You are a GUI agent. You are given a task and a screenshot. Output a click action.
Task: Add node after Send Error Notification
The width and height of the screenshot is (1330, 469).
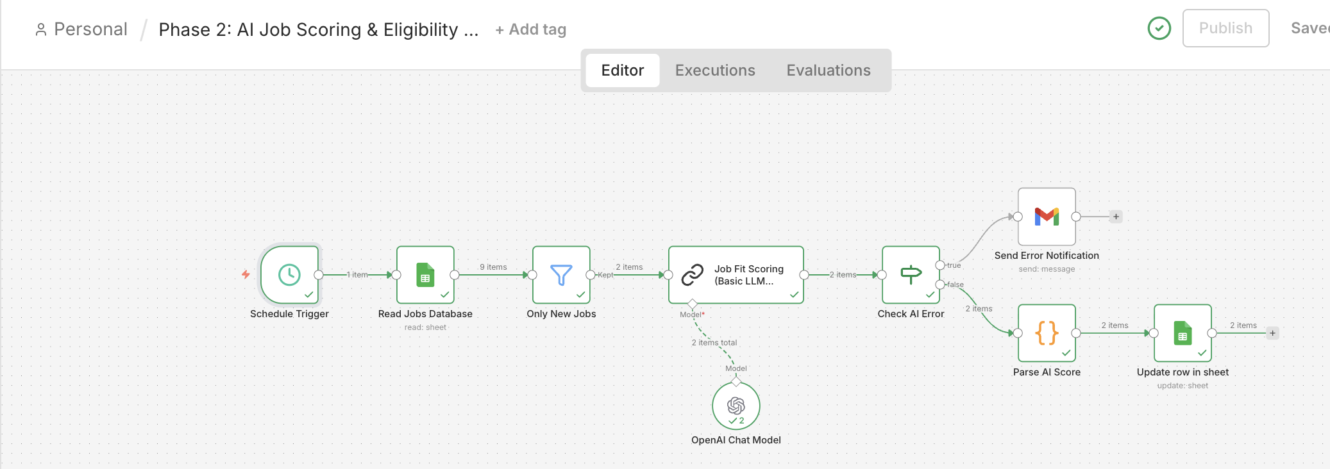click(x=1116, y=217)
